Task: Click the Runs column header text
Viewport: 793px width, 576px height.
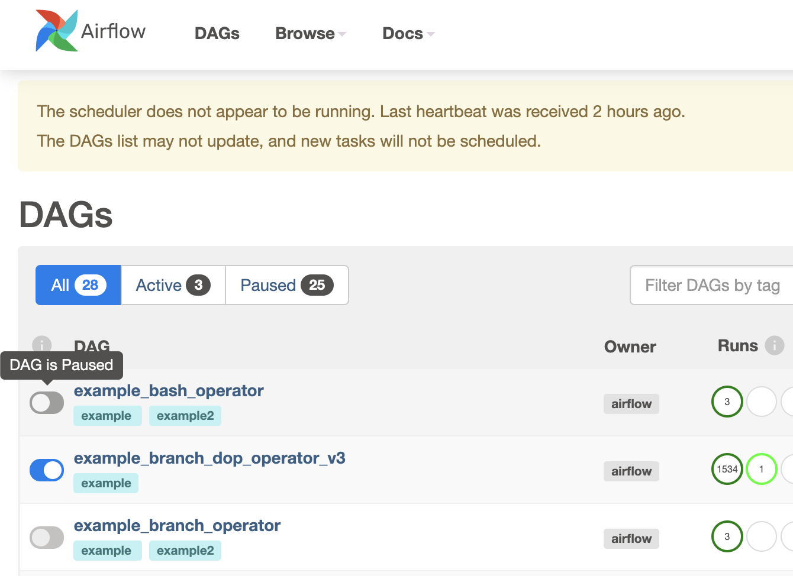Action: tap(738, 345)
